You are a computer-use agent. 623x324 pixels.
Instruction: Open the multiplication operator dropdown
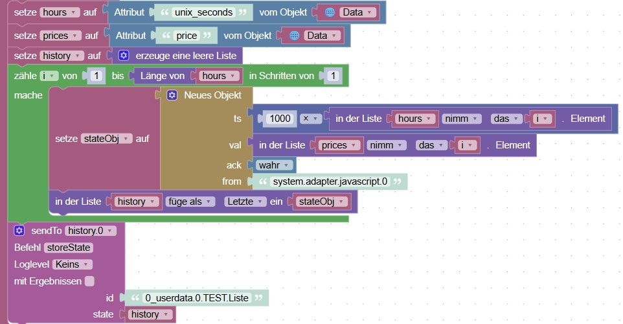(x=310, y=119)
